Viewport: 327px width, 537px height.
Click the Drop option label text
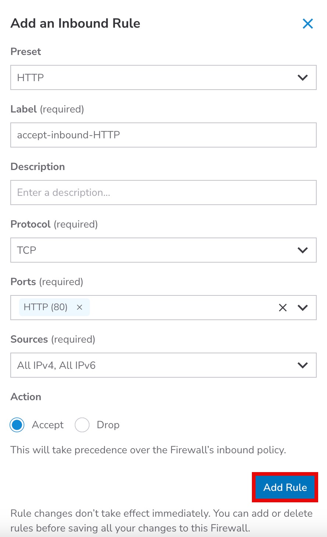tap(108, 425)
